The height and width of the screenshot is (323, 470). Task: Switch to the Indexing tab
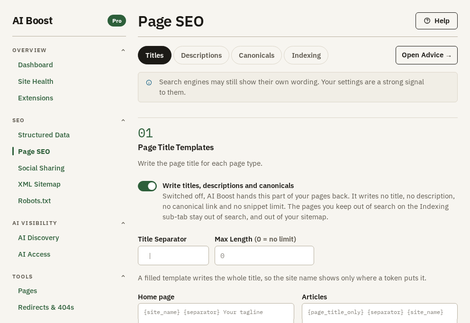tap(306, 55)
